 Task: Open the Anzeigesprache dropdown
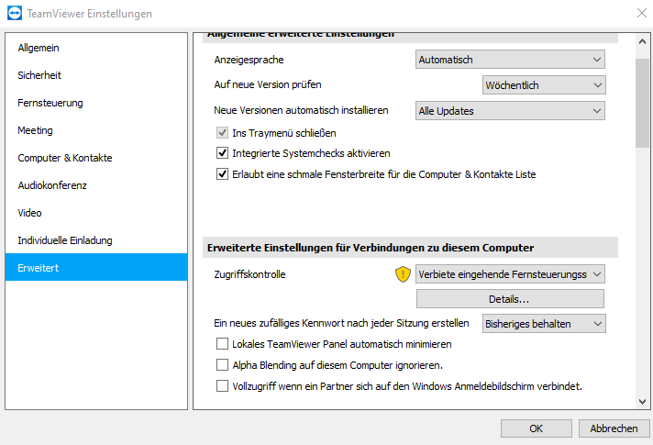pos(510,60)
